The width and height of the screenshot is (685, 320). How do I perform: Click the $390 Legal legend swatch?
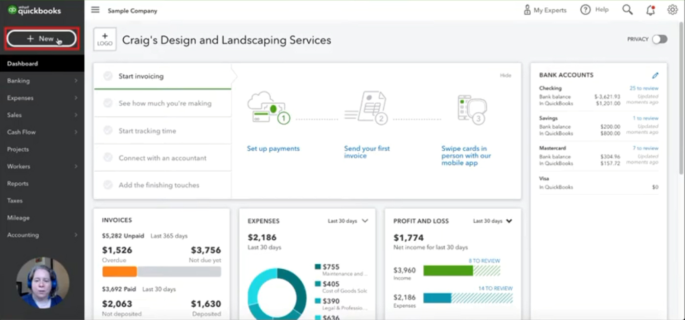[318, 301]
